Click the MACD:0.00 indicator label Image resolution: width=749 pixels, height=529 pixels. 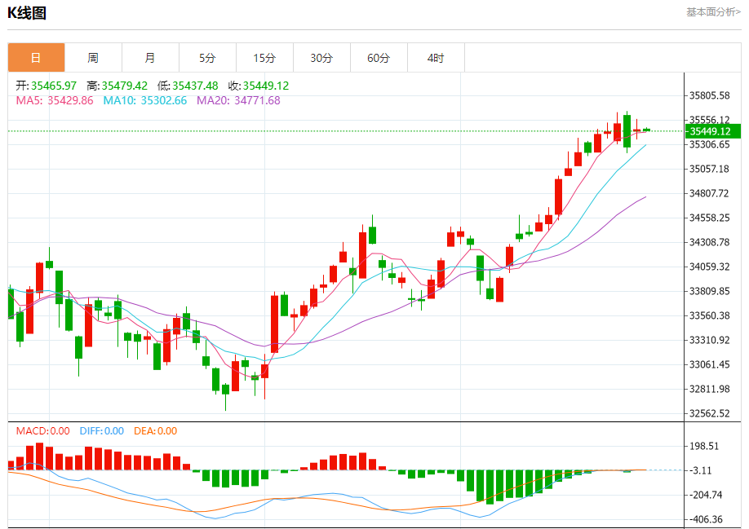(x=43, y=431)
